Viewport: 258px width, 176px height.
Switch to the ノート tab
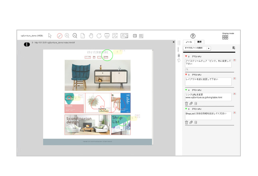tap(189, 42)
